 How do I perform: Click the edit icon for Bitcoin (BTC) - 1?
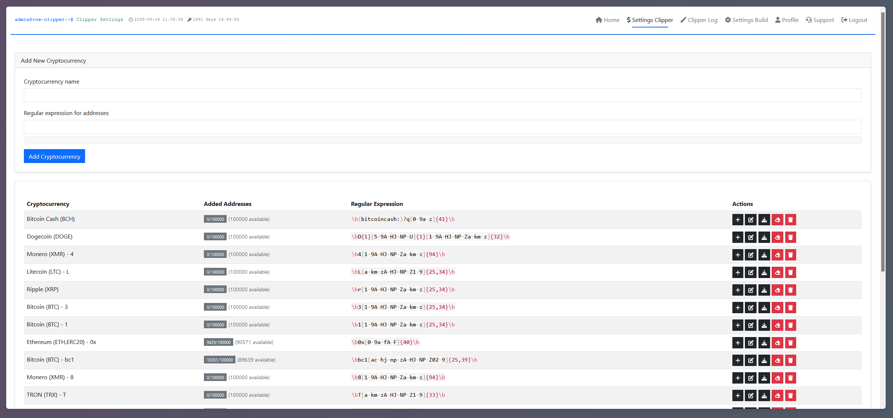[x=751, y=325]
